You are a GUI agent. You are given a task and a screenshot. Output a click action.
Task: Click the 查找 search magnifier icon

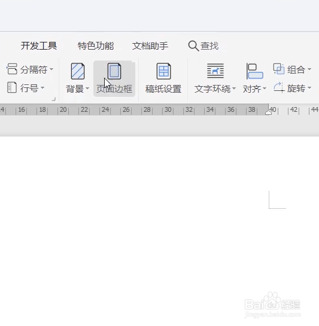coord(193,45)
